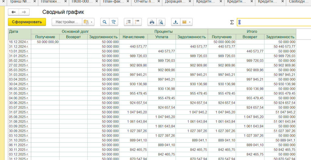Select the 31.07.2025 г. date cell
Image resolution: width=311 pixels, height=160 pixels.
click(x=20, y=112)
